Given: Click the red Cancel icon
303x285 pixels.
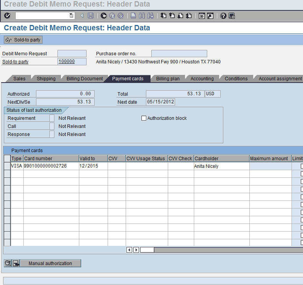Looking at the screenshot, I should (121, 16).
